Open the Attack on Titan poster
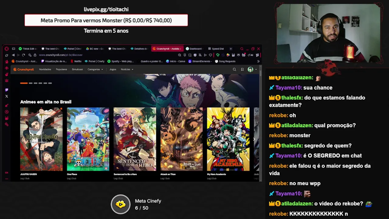Screen dimensions: 389x219 181,139
